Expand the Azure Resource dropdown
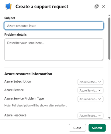This screenshot has height=134, width=111. coord(90,116)
